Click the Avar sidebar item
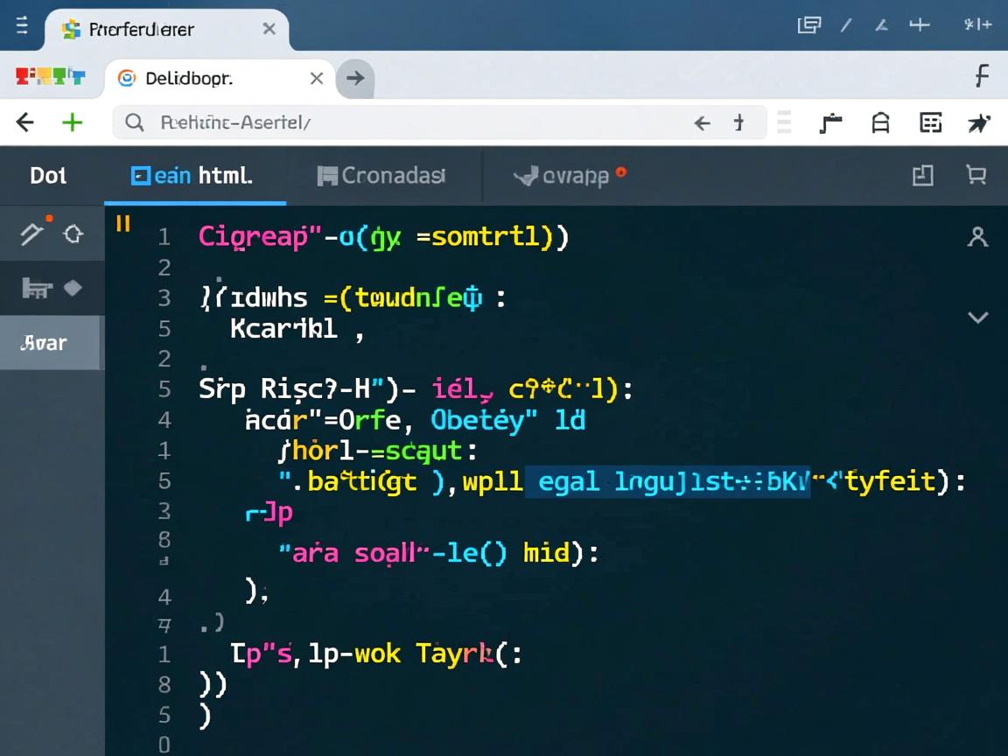Screen dimensions: 1008x756 coord(45,343)
